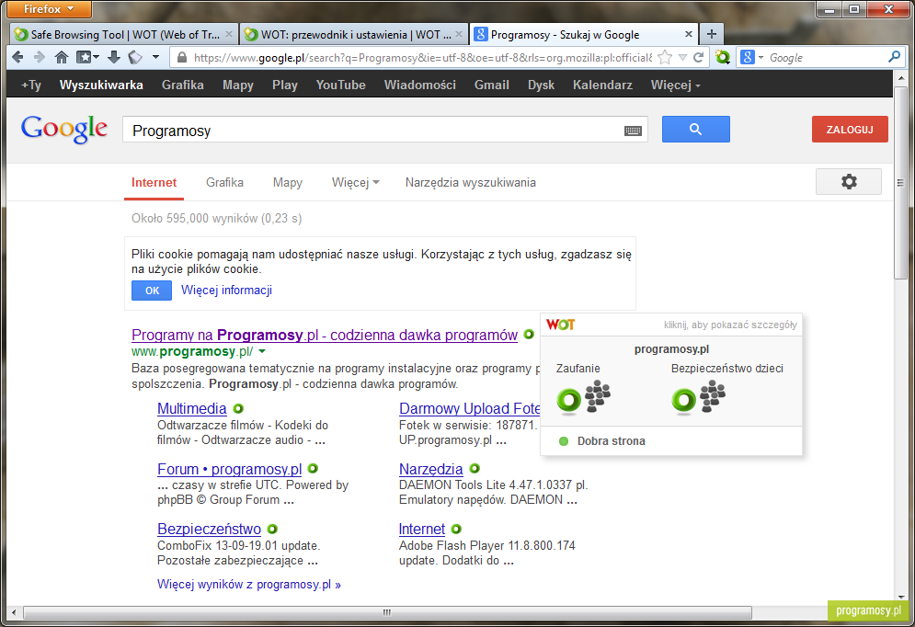Open a new tab with the plus button
Image resolution: width=915 pixels, height=627 pixels.
point(712,34)
